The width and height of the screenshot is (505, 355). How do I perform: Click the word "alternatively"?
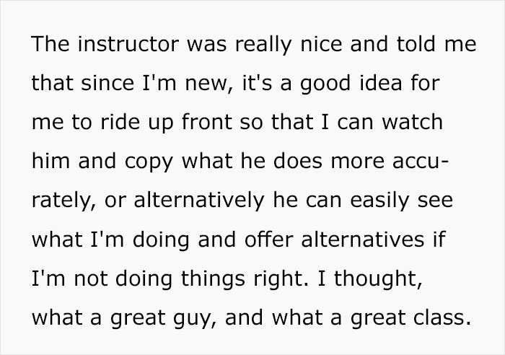pos(199,201)
